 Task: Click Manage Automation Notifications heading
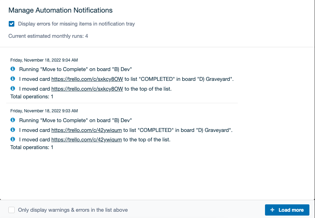(60, 10)
